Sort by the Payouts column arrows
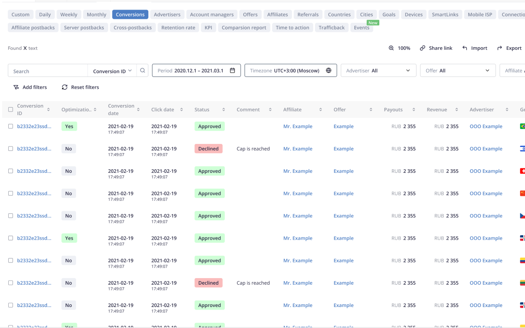Screen dimensions: 525x328 pos(413,110)
